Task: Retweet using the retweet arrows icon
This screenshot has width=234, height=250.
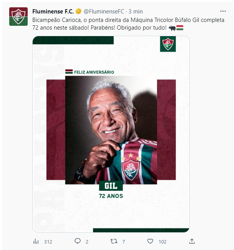Action: [114, 241]
